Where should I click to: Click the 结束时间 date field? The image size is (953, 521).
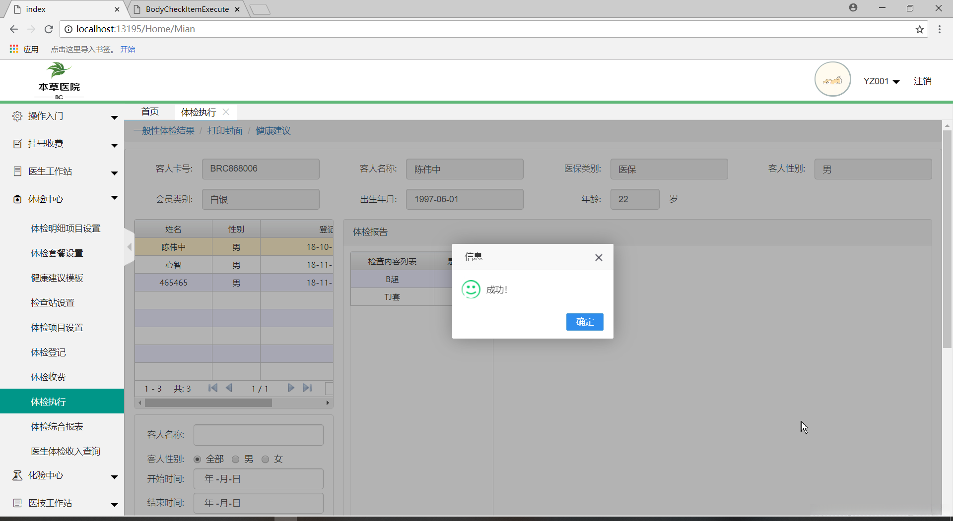pyautogui.click(x=259, y=503)
